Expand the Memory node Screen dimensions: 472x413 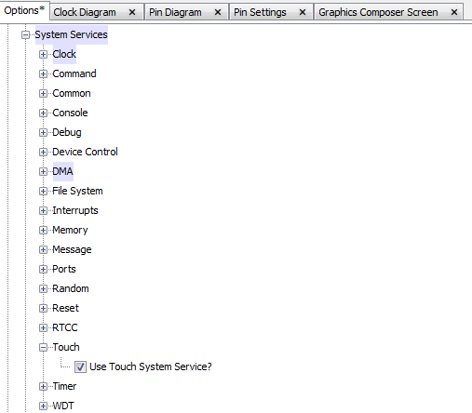click(x=43, y=231)
